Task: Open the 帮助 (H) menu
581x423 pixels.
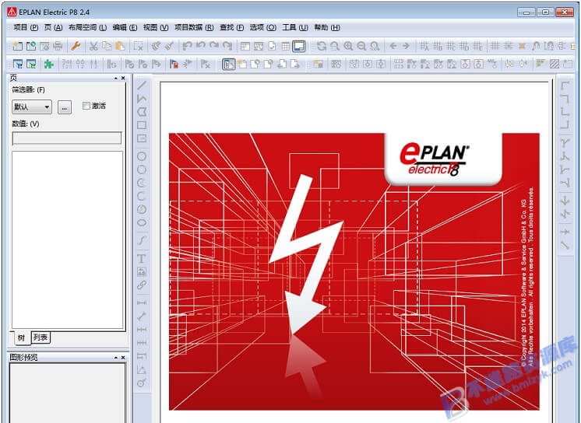Action: pos(327,27)
